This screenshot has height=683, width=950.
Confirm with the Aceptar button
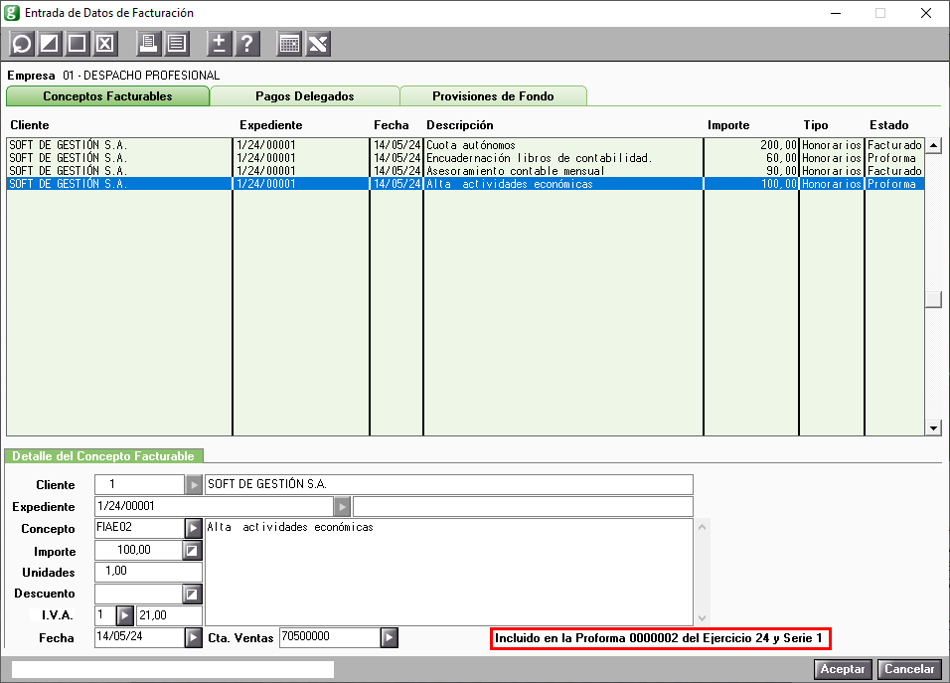click(843, 669)
